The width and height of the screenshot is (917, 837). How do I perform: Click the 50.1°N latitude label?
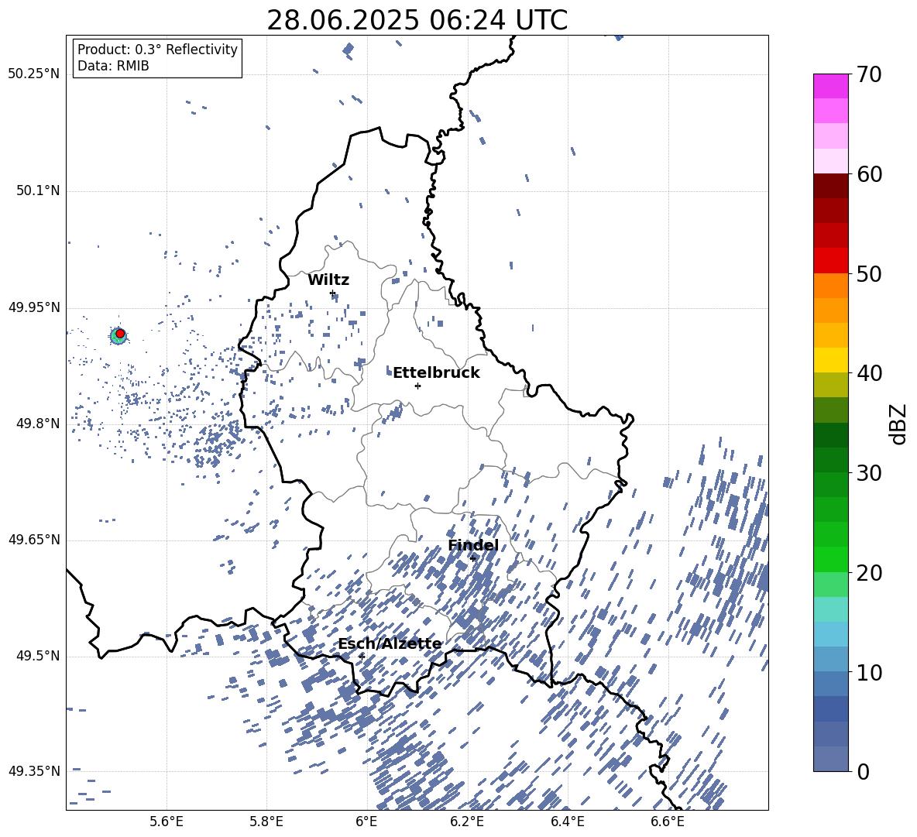[x=37, y=190]
